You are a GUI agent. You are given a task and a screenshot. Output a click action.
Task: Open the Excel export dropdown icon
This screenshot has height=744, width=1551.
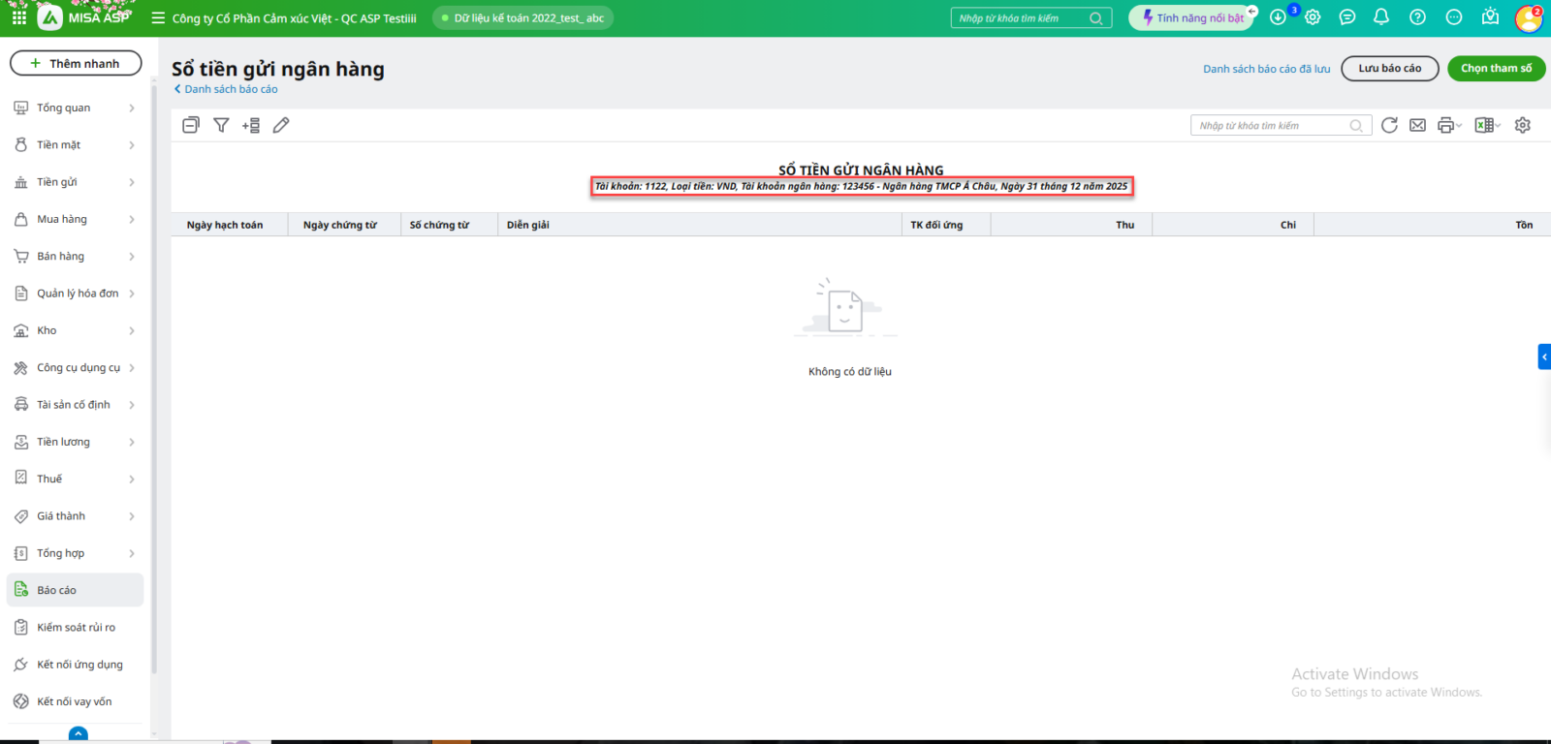point(1487,125)
